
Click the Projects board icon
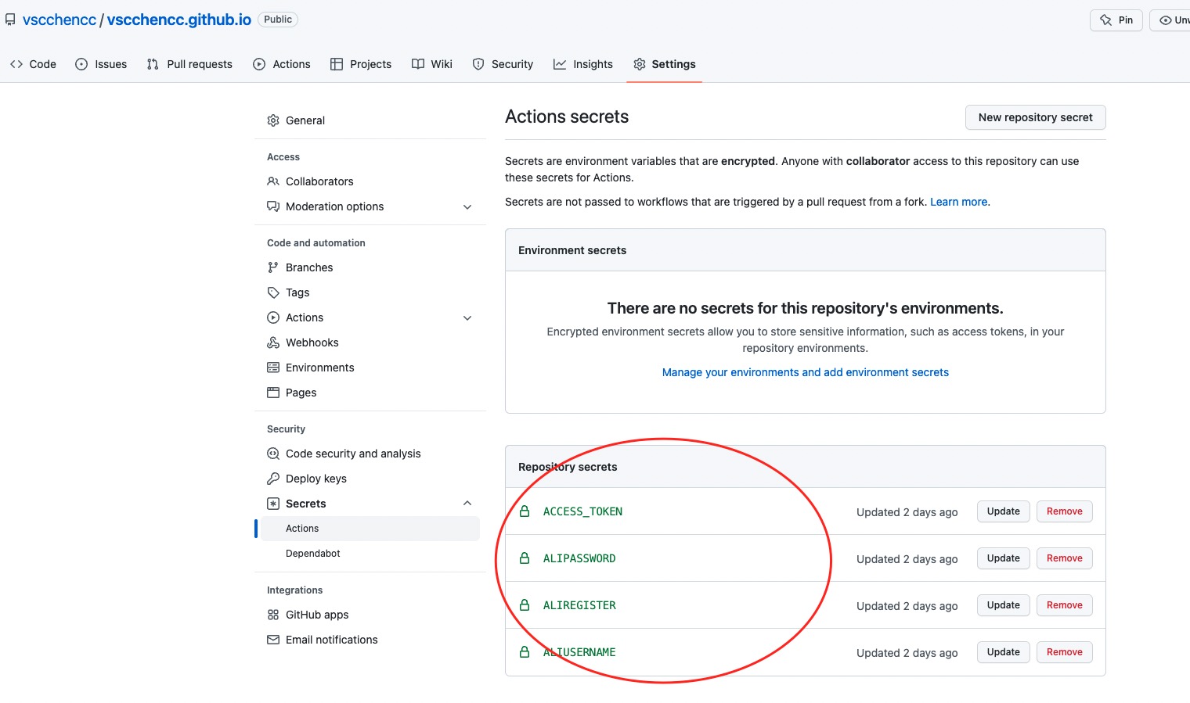click(338, 63)
